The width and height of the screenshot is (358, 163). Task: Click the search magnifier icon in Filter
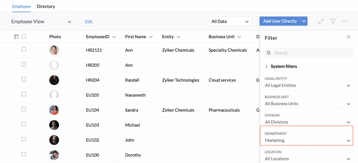tap(269, 53)
